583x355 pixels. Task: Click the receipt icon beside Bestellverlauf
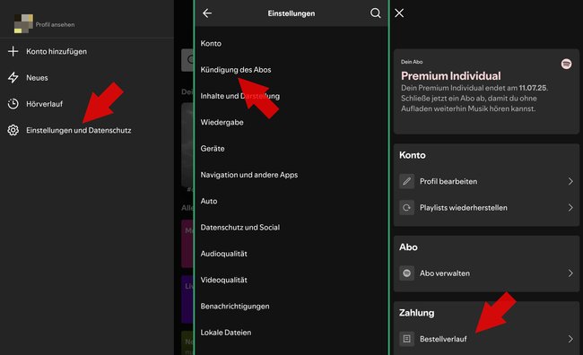(407, 339)
